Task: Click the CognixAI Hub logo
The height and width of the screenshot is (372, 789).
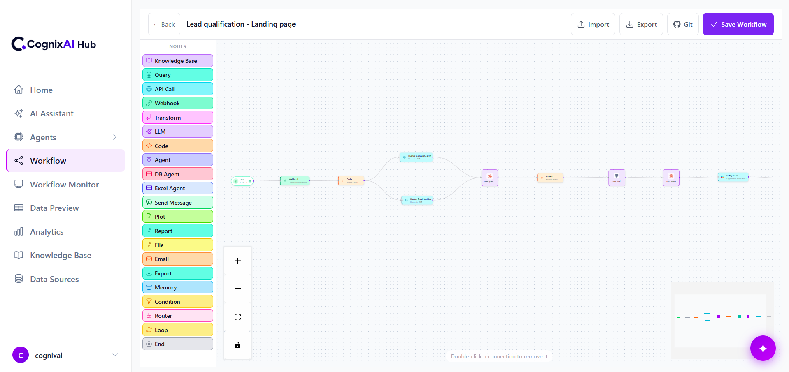Action: point(54,44)
